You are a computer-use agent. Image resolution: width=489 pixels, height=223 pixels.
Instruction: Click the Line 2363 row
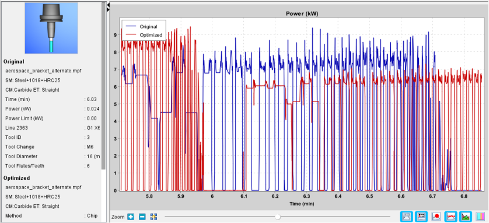click(x=51, y=128)
